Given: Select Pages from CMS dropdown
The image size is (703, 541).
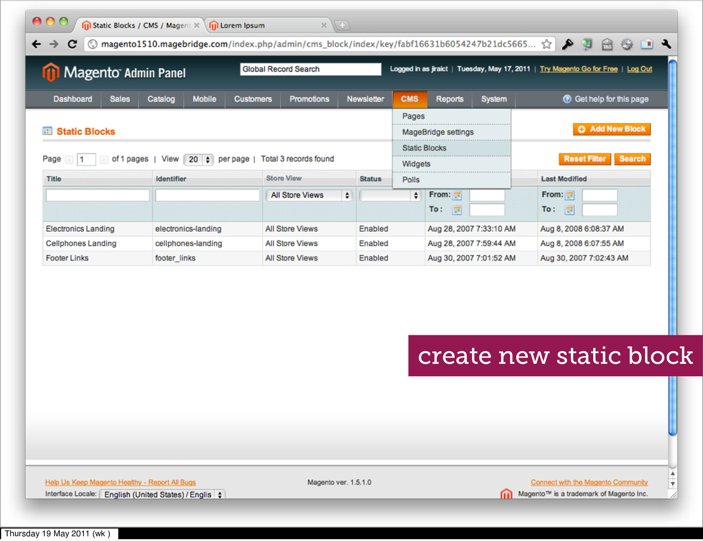Looking at the screenshot, I should 452,116.
